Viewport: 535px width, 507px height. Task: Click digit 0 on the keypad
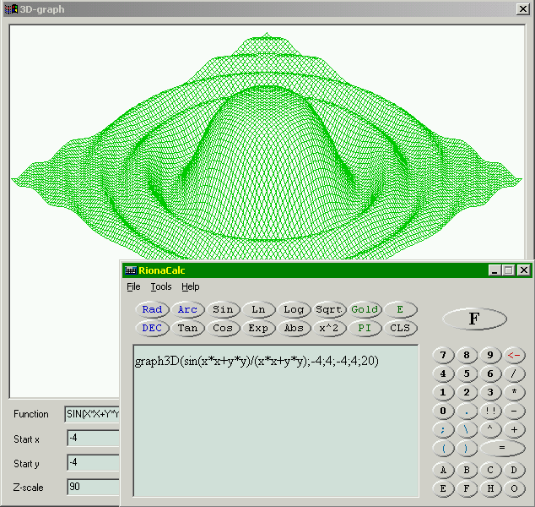point(443,411)
